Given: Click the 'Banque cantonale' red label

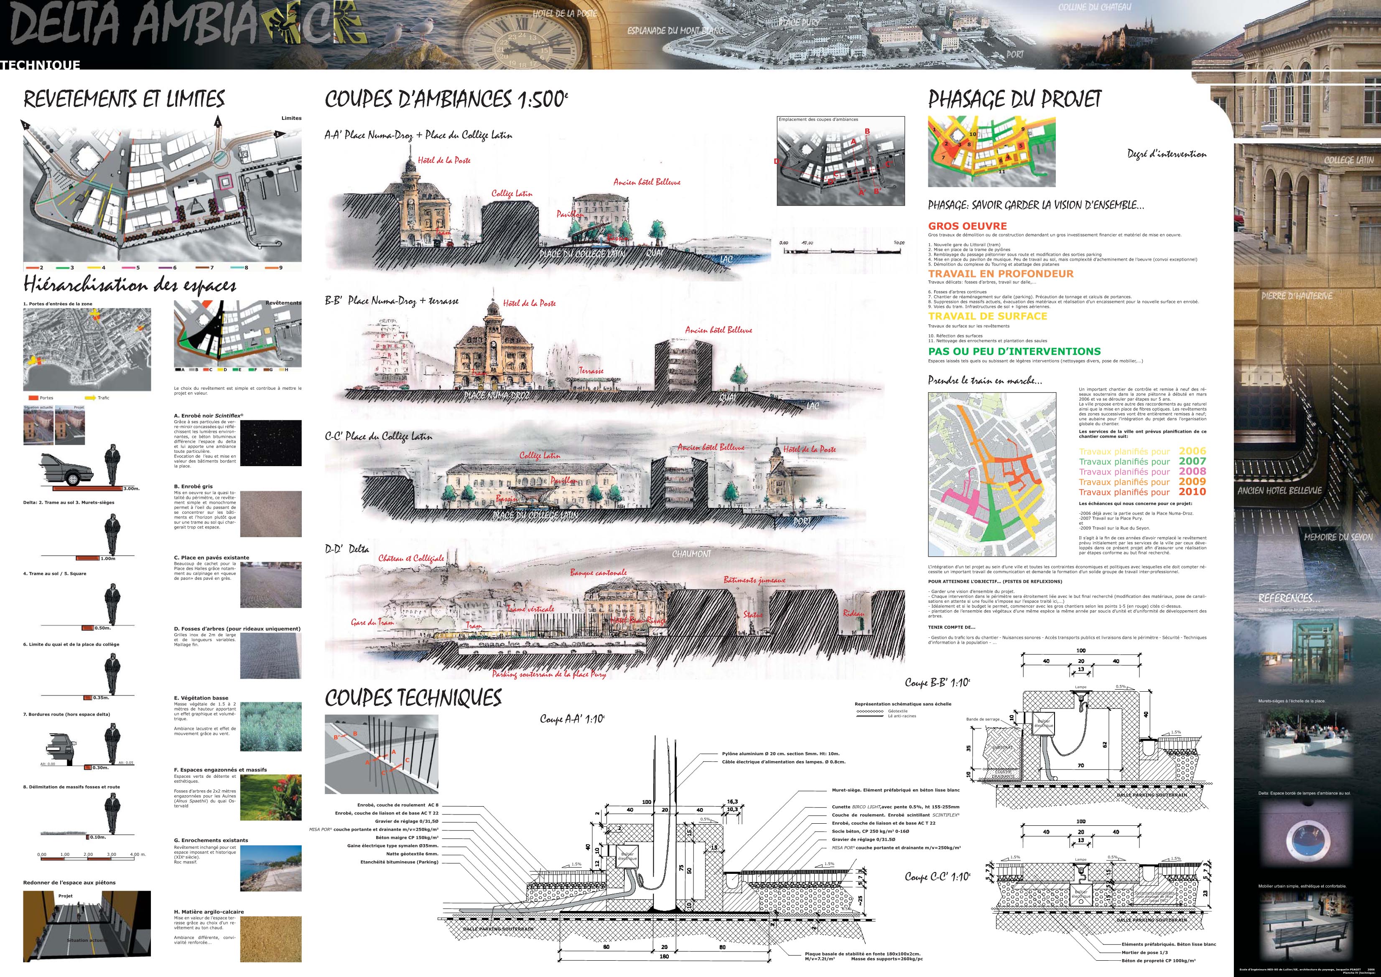Looking at the screenshot, I should click(x=599, y=573).
